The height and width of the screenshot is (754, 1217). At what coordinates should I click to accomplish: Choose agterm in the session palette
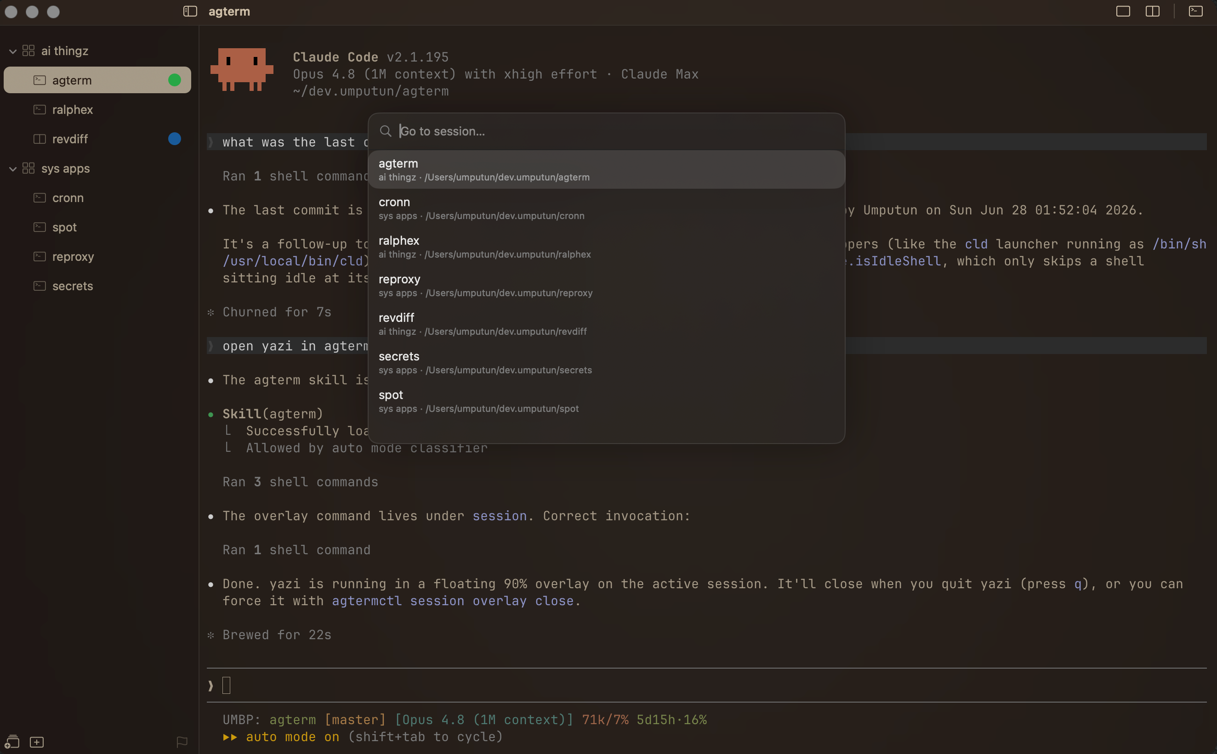[606, 169]
